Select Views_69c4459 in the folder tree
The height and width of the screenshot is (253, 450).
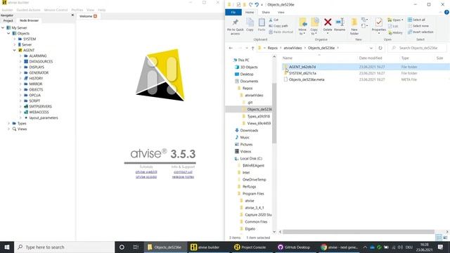pos(259,124)
